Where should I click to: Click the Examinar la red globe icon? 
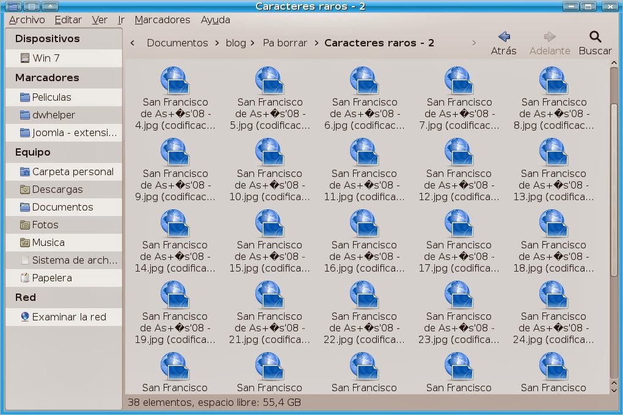[x=25, y=317]
